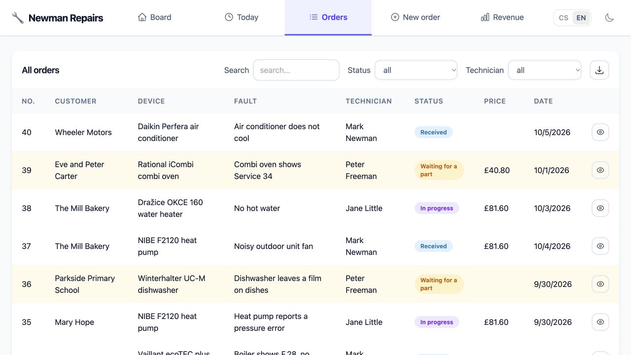Open the Technician filter dropdown
Viewport: 631px width, 355px height.
click(x=545, y=70)
